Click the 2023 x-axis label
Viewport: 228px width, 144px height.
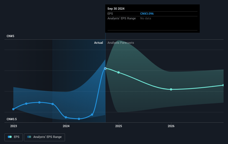click(x=14, y=126)
